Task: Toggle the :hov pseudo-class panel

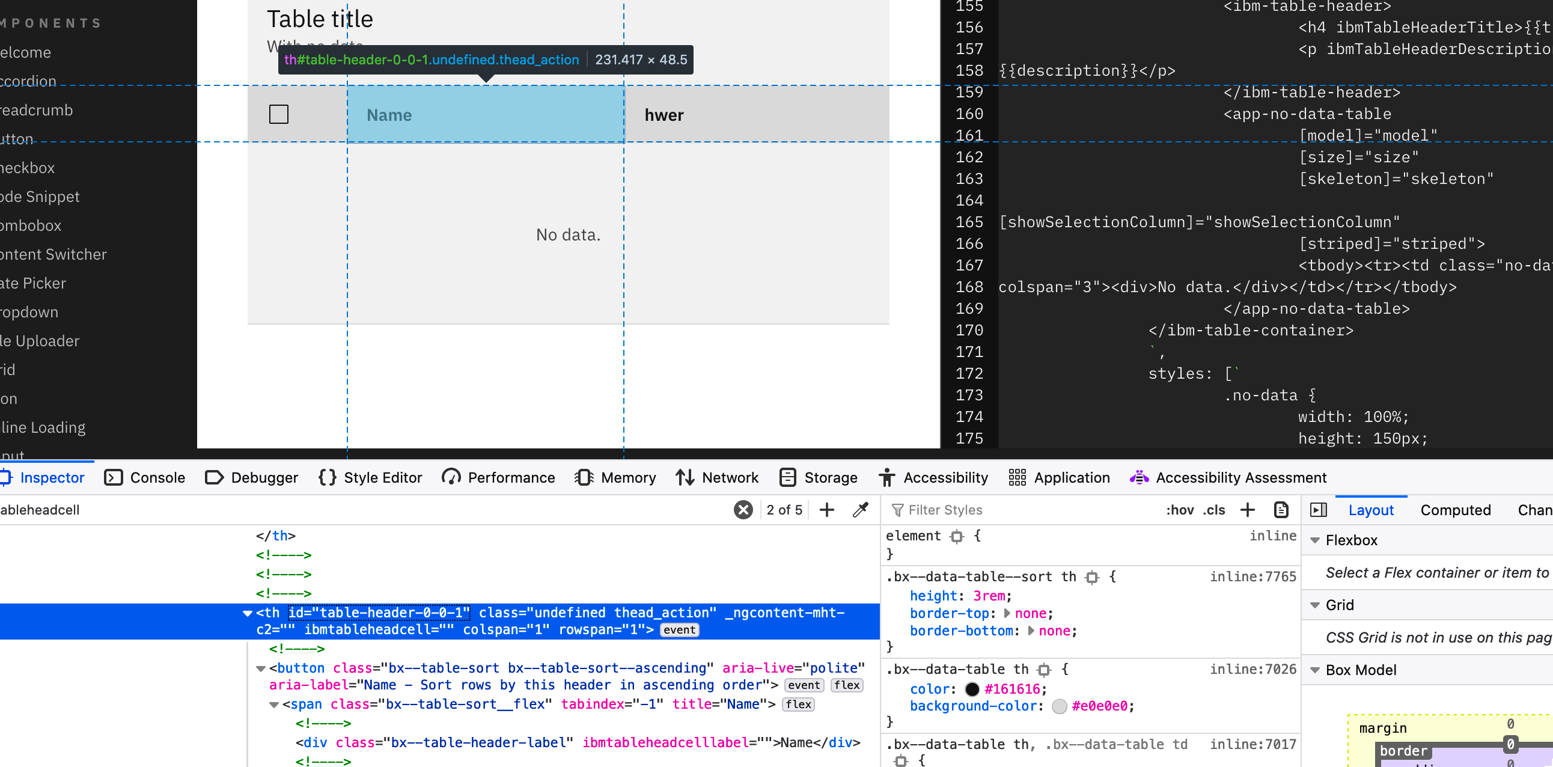Action: point(1180,510)
